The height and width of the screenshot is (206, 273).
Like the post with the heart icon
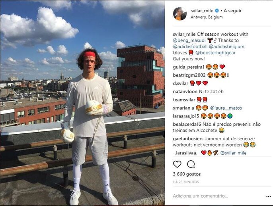(x=177, y=164)
